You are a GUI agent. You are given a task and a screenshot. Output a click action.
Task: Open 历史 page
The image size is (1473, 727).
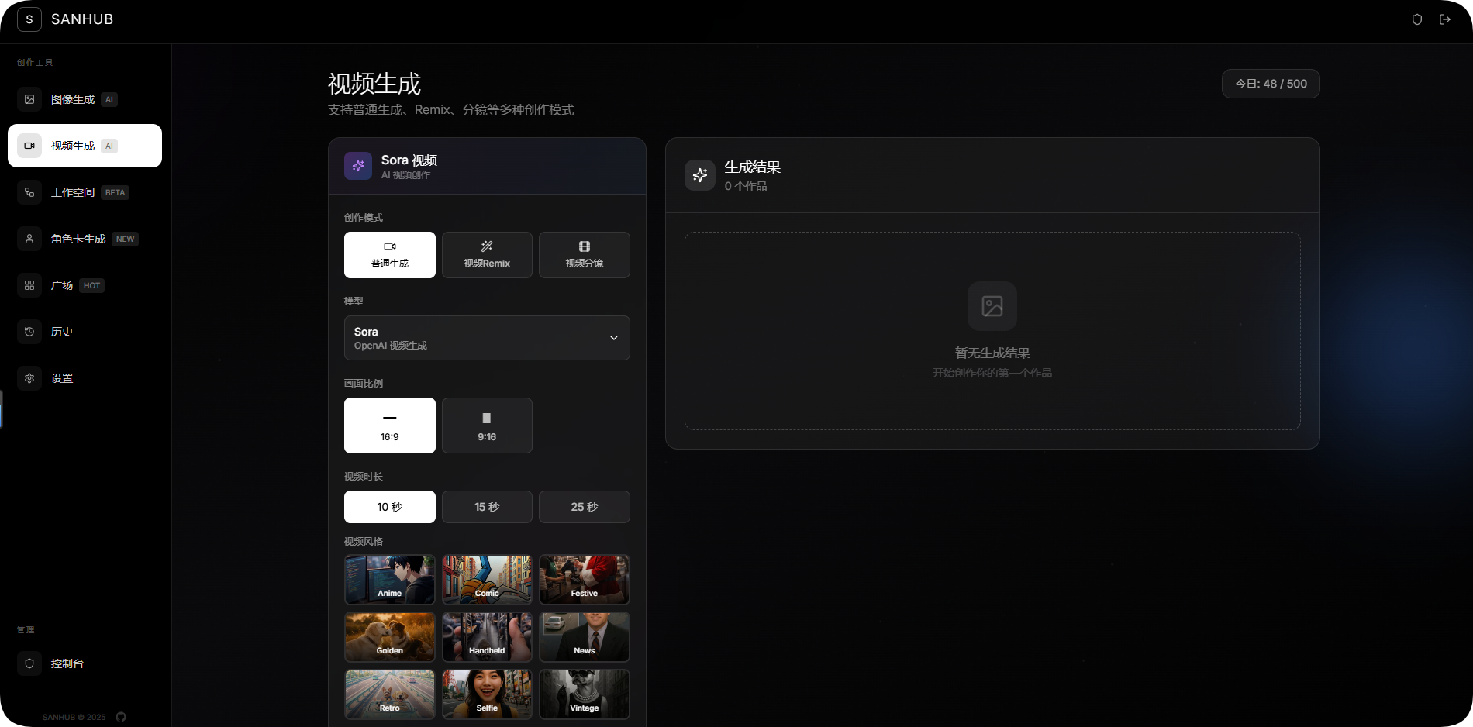[x=85, y=332]
